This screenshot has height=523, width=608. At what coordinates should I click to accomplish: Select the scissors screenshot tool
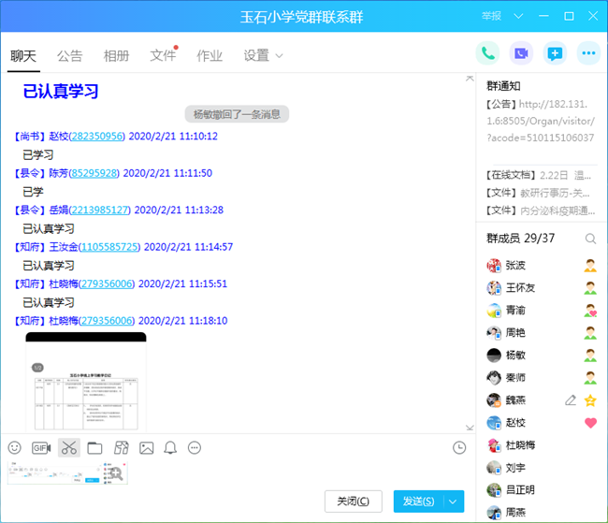(x=68, y=448)
